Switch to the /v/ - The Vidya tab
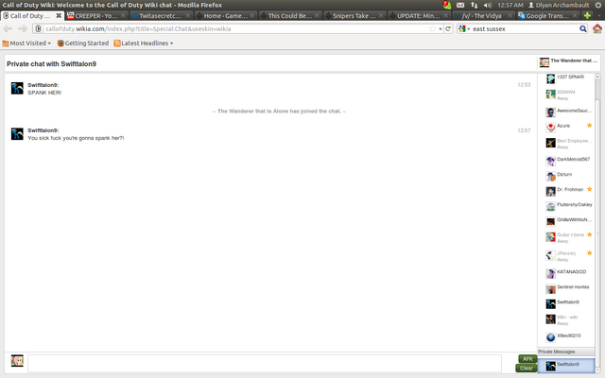605x378 pixels. [483, 16]
